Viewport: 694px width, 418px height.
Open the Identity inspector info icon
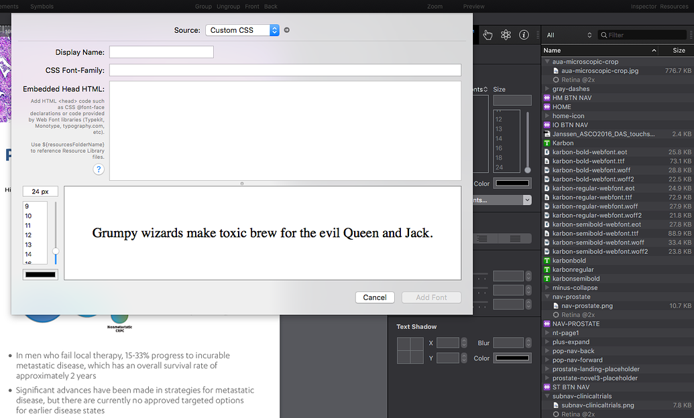tap(524, 35)
